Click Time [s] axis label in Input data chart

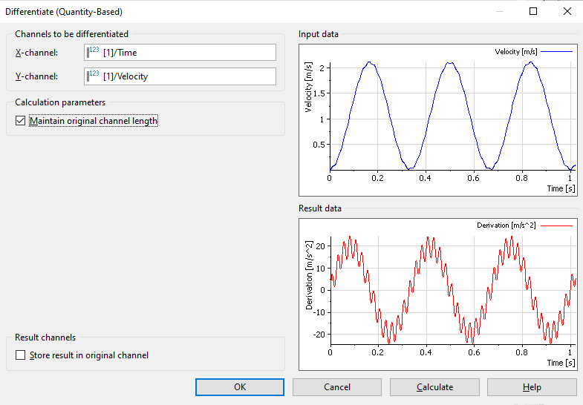pos(561,188)
